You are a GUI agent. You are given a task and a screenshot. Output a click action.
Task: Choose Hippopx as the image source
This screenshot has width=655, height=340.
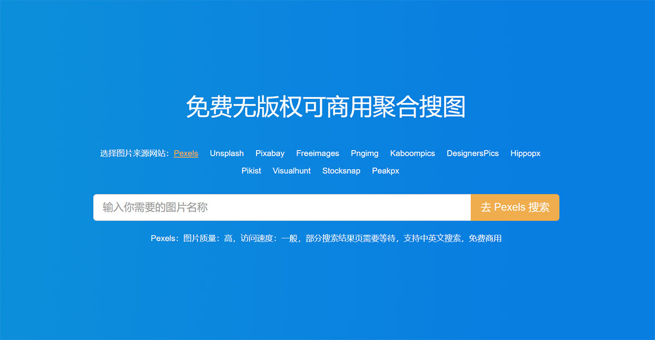pos(525,153)
